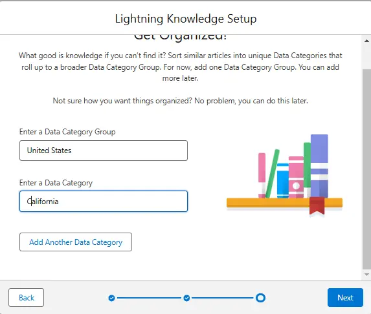
Task: Select the California Data Category field
Action: click(x=104, y=201)
